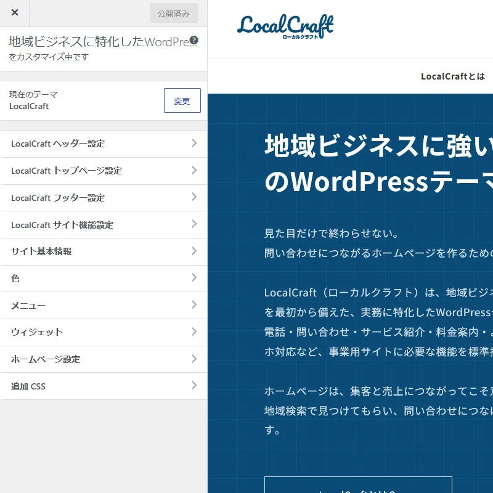Click the 公開済み publish button
The image size is (493, 493).
(x=174, y=13)
